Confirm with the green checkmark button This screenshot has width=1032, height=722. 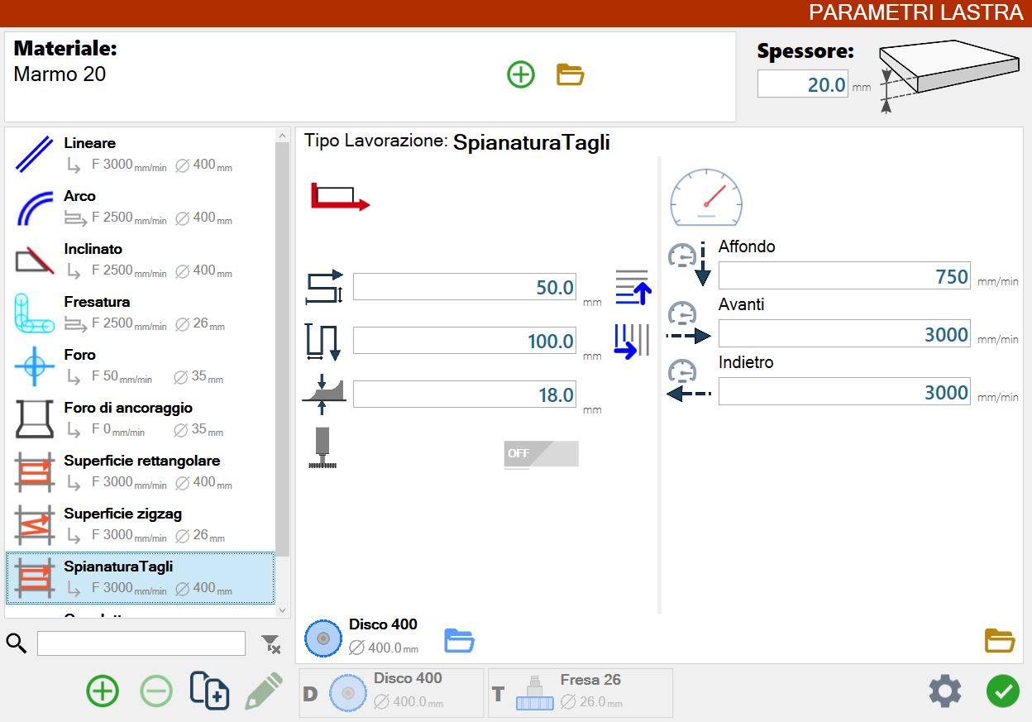[1003, 691]
